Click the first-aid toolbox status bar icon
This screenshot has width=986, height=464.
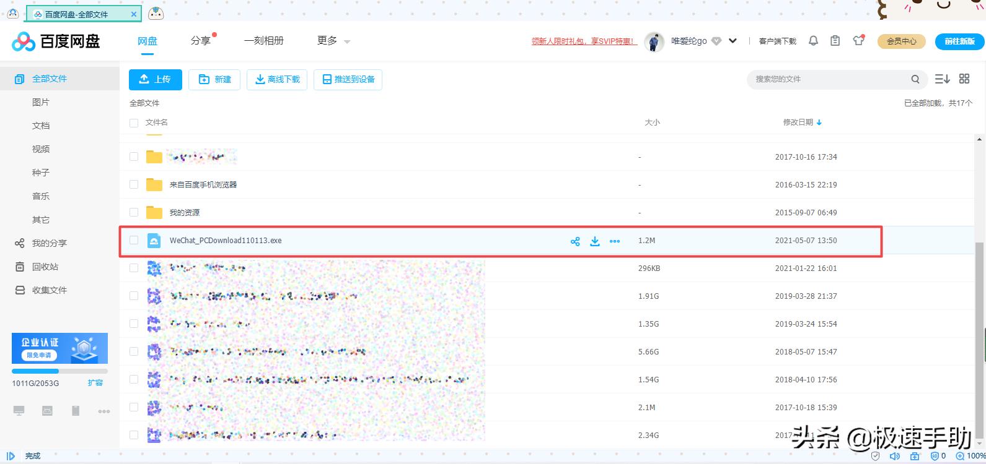coord(915,457)
